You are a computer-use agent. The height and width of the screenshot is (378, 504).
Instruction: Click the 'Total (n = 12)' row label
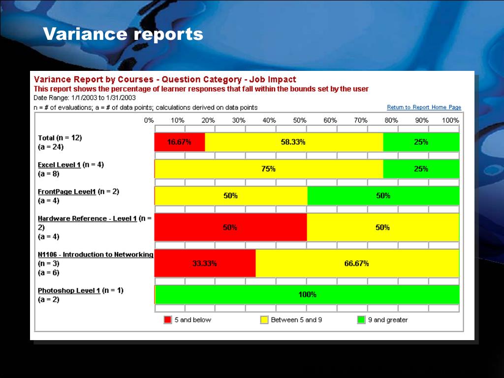coord(60,138)
